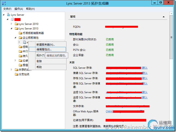This screenshot has height=132, width=176.
Task: Minimize the topology builder window
Action: pos(155,2)
